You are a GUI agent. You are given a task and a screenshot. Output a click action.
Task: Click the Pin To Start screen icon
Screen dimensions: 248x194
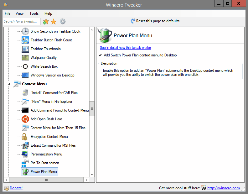25,163
